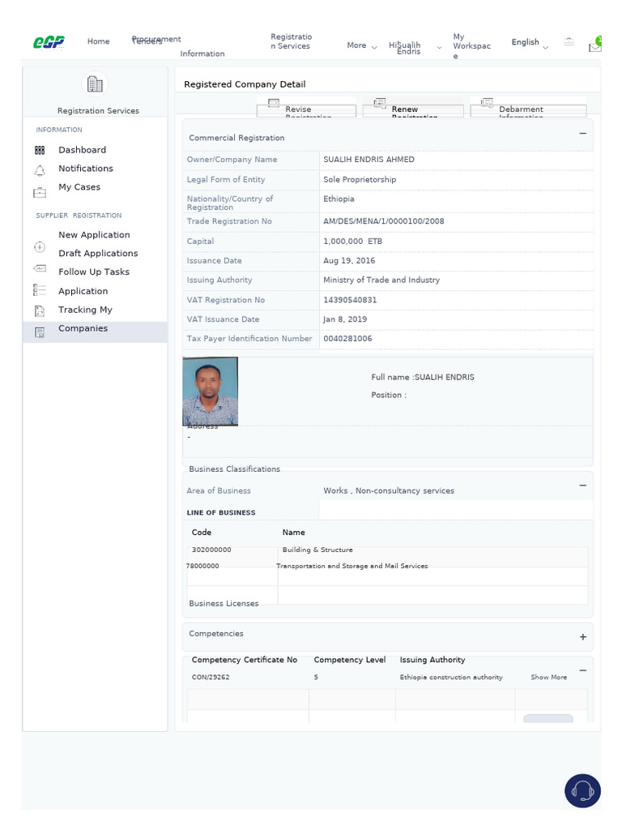The width and height of the screenshot is (622, 830).
Task: Open Procurement Information menu item
Action: [x=178, y=46]
